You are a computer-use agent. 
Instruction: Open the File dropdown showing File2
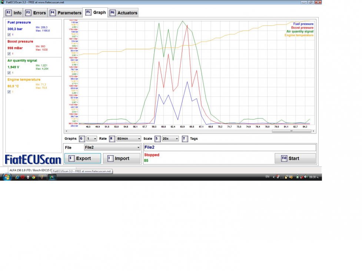tap(112, 147)
